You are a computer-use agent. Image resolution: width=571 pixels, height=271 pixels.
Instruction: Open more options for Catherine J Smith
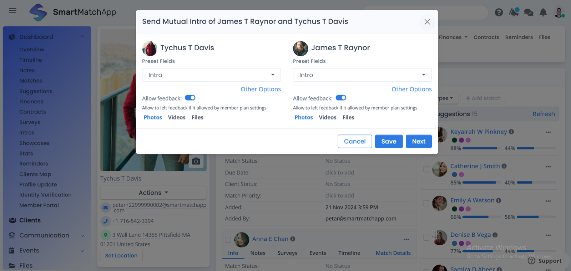[x=548, y=167]
